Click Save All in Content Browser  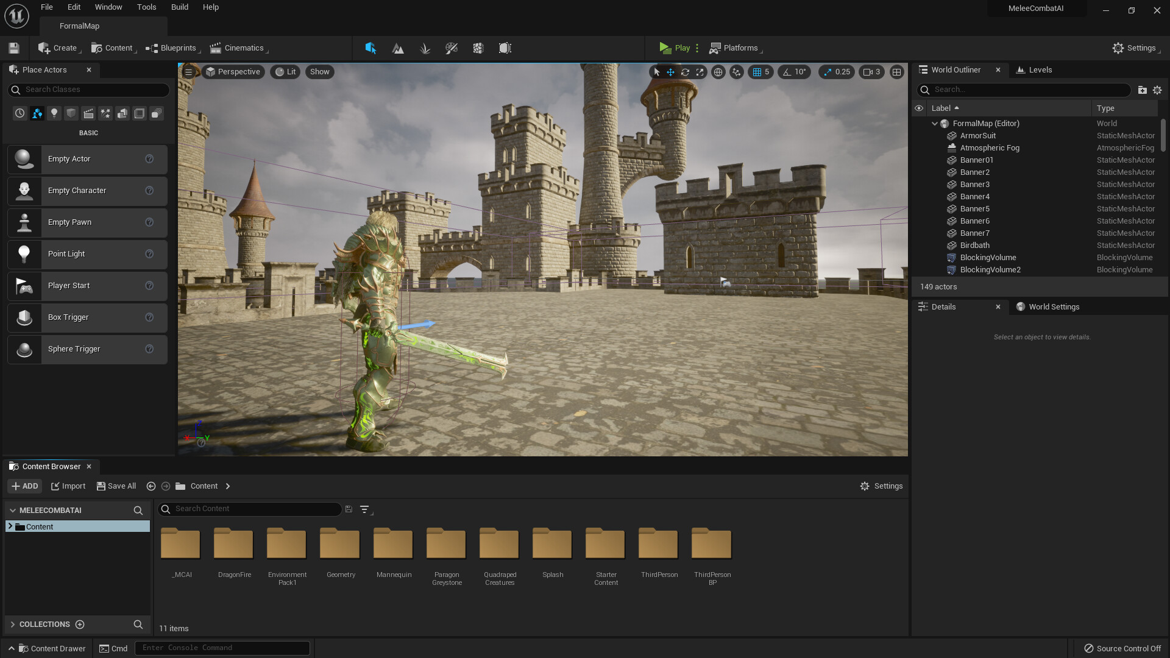(116, 486)
